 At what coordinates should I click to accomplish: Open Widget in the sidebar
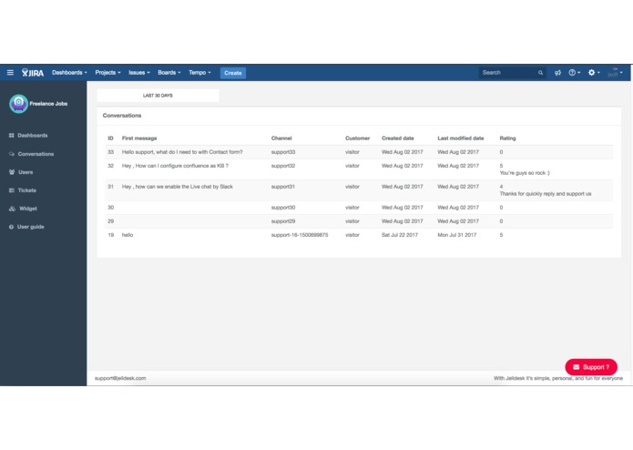point(28,209)
